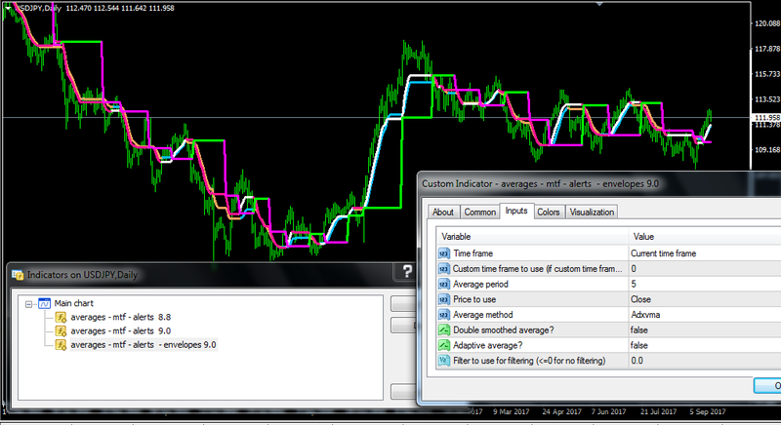Select averages - mtf - alerts 8.8 indicator
Image resolution: width=781 pixels, height=425 pixels.
pyautogui.click(x=120, y=317)
